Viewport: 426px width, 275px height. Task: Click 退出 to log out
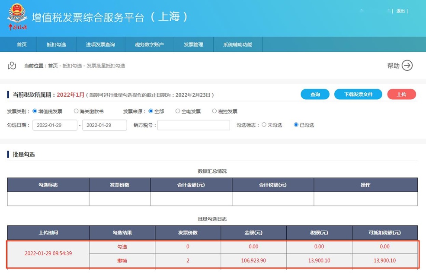pos(400,11)
